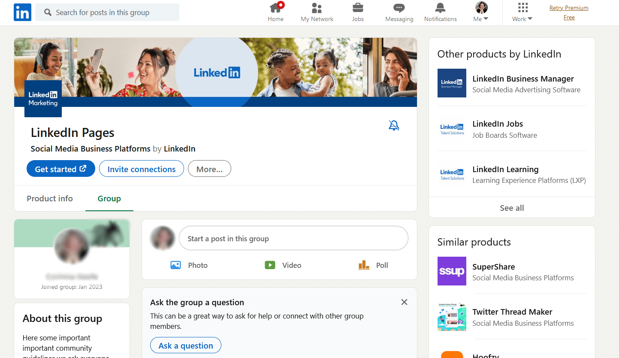619x358 pixels.
Task: Open the Me profile dropdown
Action: (x=481, y=12)
